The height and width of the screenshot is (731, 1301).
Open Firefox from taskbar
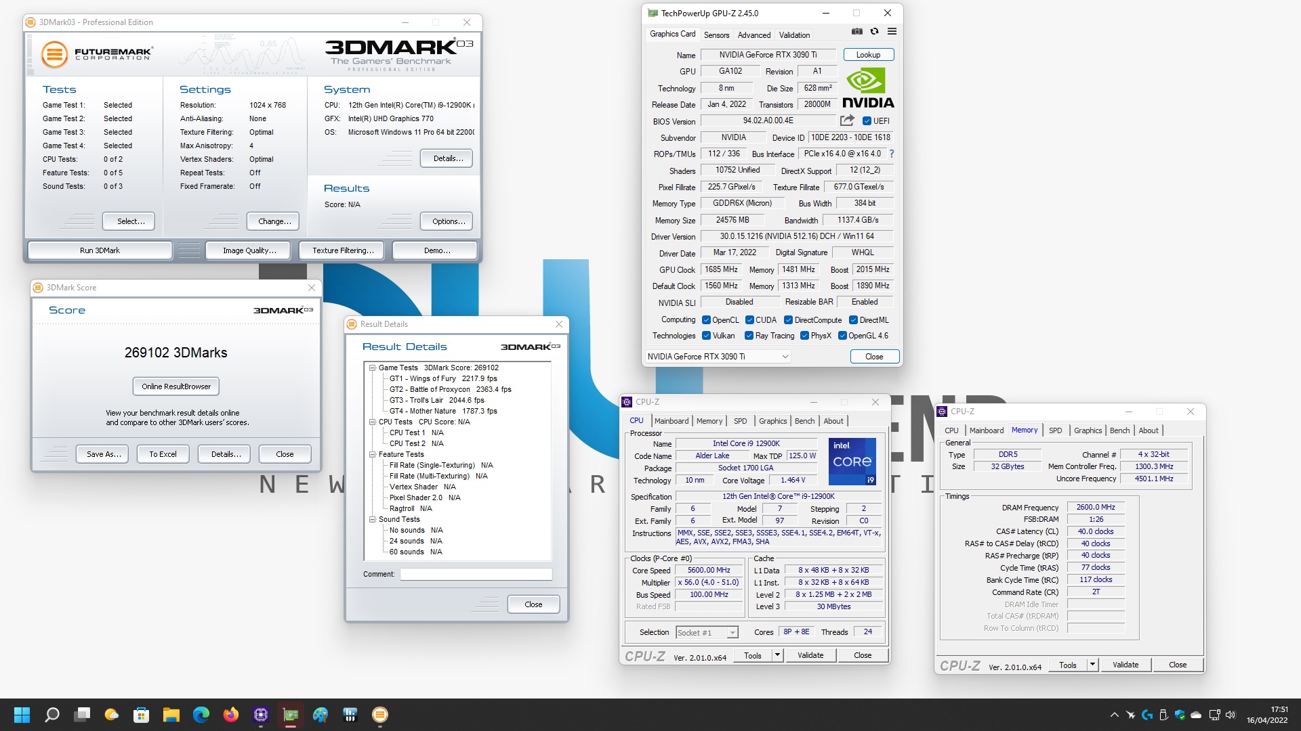click(231, 715)
